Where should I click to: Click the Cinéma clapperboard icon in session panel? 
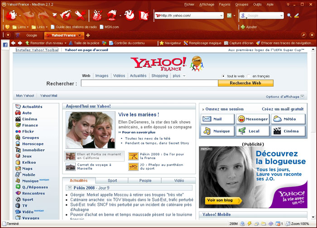point(277,131)
